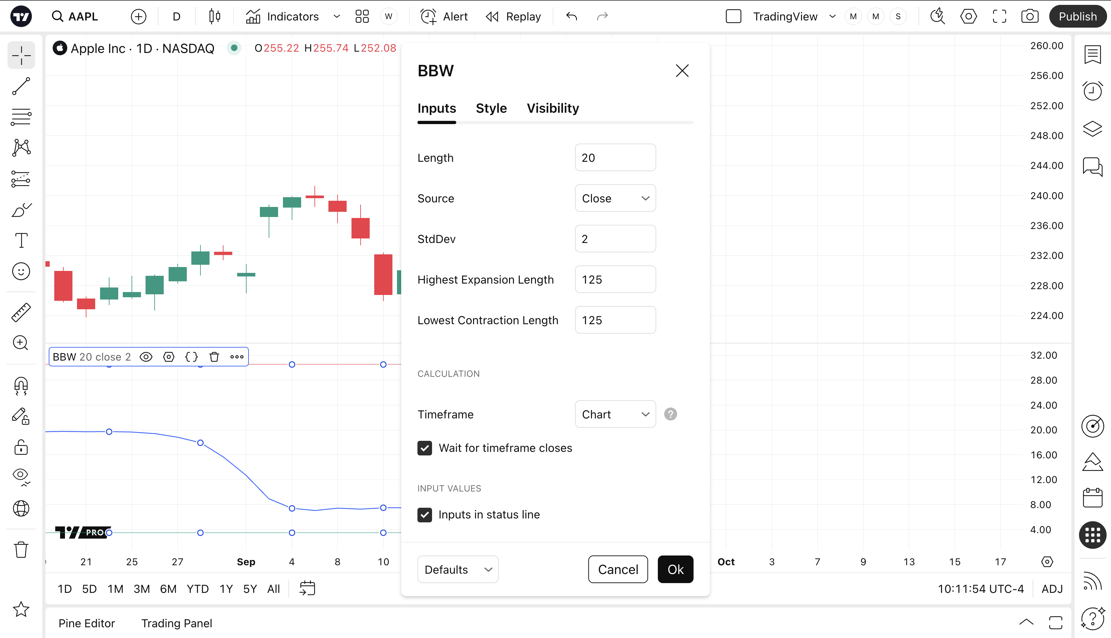Click the Cancel button
The height and width of the screenshot is (638, 1111).
pyautogui.click(x=618, y=569)
